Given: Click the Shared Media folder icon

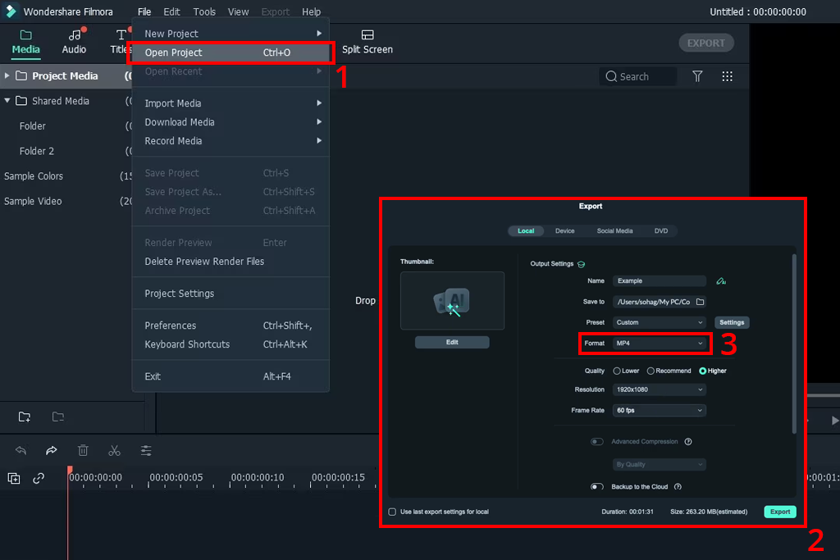Looking at the screenshot, I should (21, 101).
